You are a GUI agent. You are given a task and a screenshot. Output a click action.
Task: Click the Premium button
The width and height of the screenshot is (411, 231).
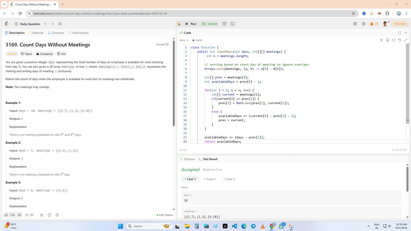(x=400, y=24)
